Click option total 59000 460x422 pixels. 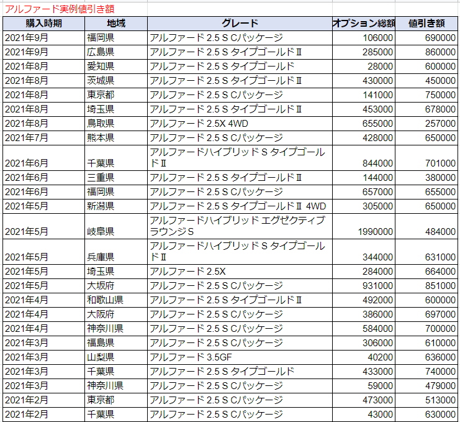coord(364,386)
